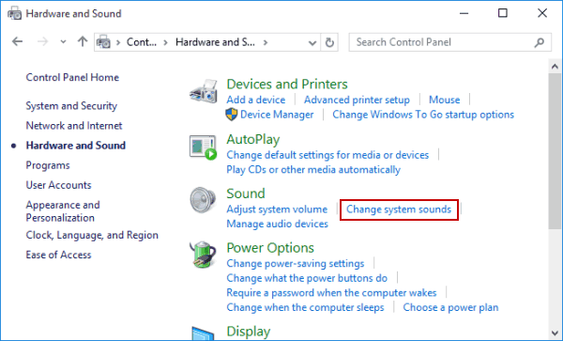
Task: Change Windows To Go startup options
Action: (423, 115)
